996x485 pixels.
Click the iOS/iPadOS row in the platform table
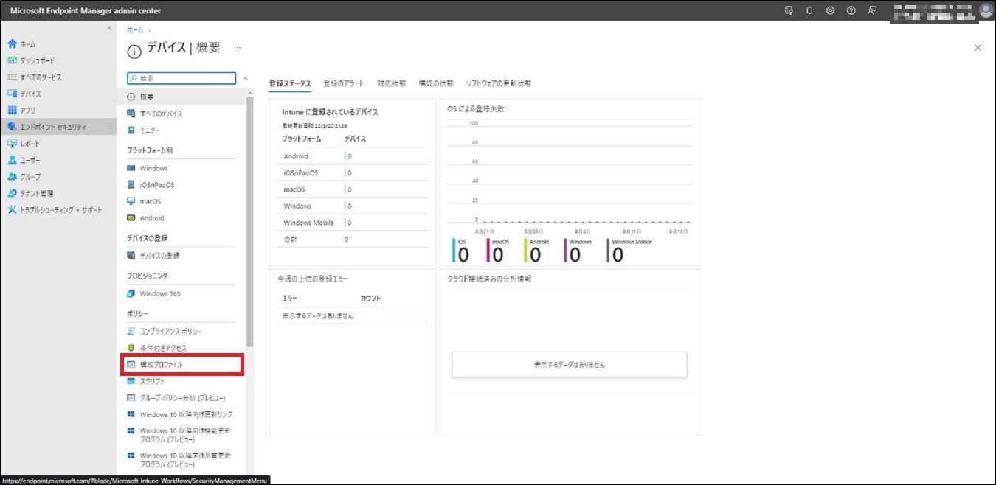(x=353, y=173)
